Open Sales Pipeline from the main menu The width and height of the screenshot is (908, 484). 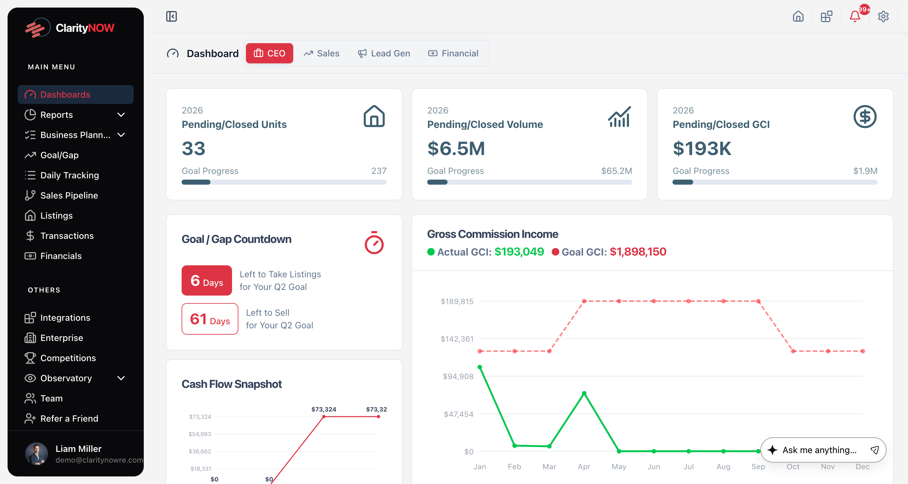pyautogui.click(x=69, y=195)
